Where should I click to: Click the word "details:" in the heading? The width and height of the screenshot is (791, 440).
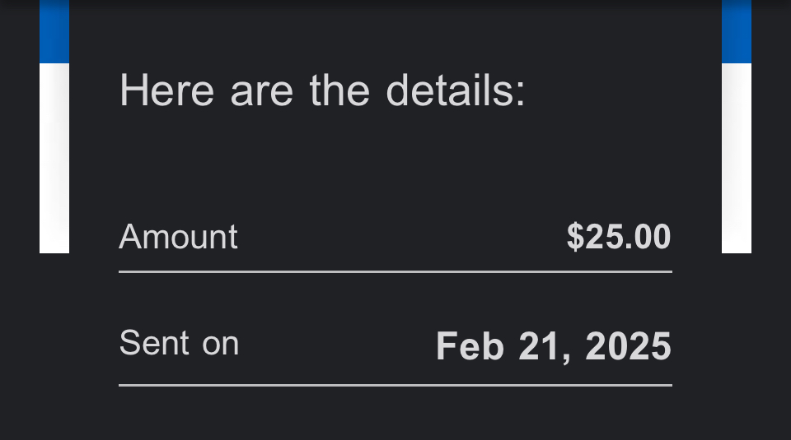pyautogui.click(x=456, y=90)
